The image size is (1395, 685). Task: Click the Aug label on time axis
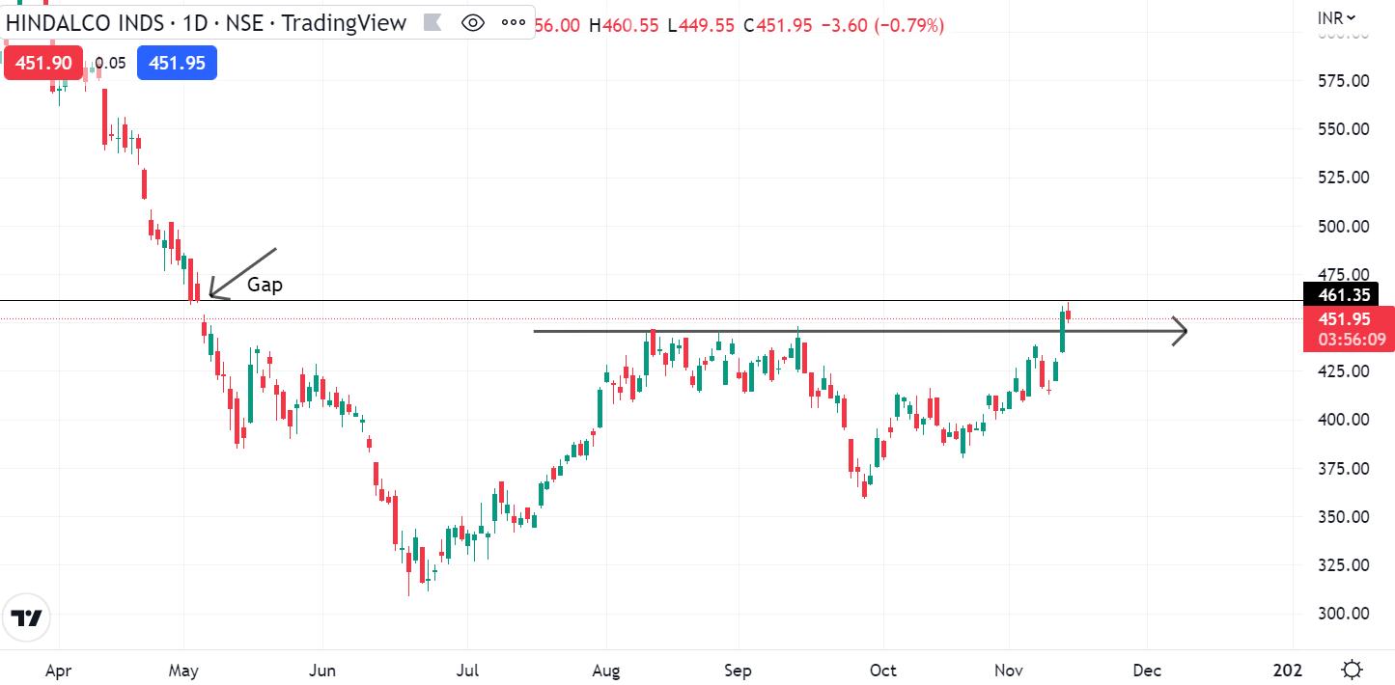pos(606,670)
